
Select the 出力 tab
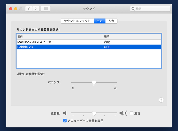(x=99, y=21)
